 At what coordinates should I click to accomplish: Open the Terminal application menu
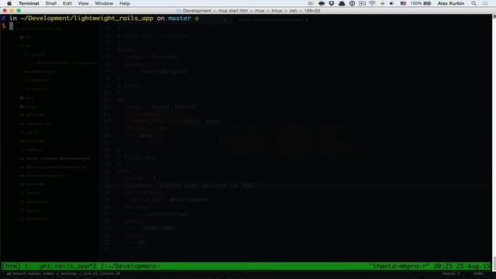tap(29, 3)
